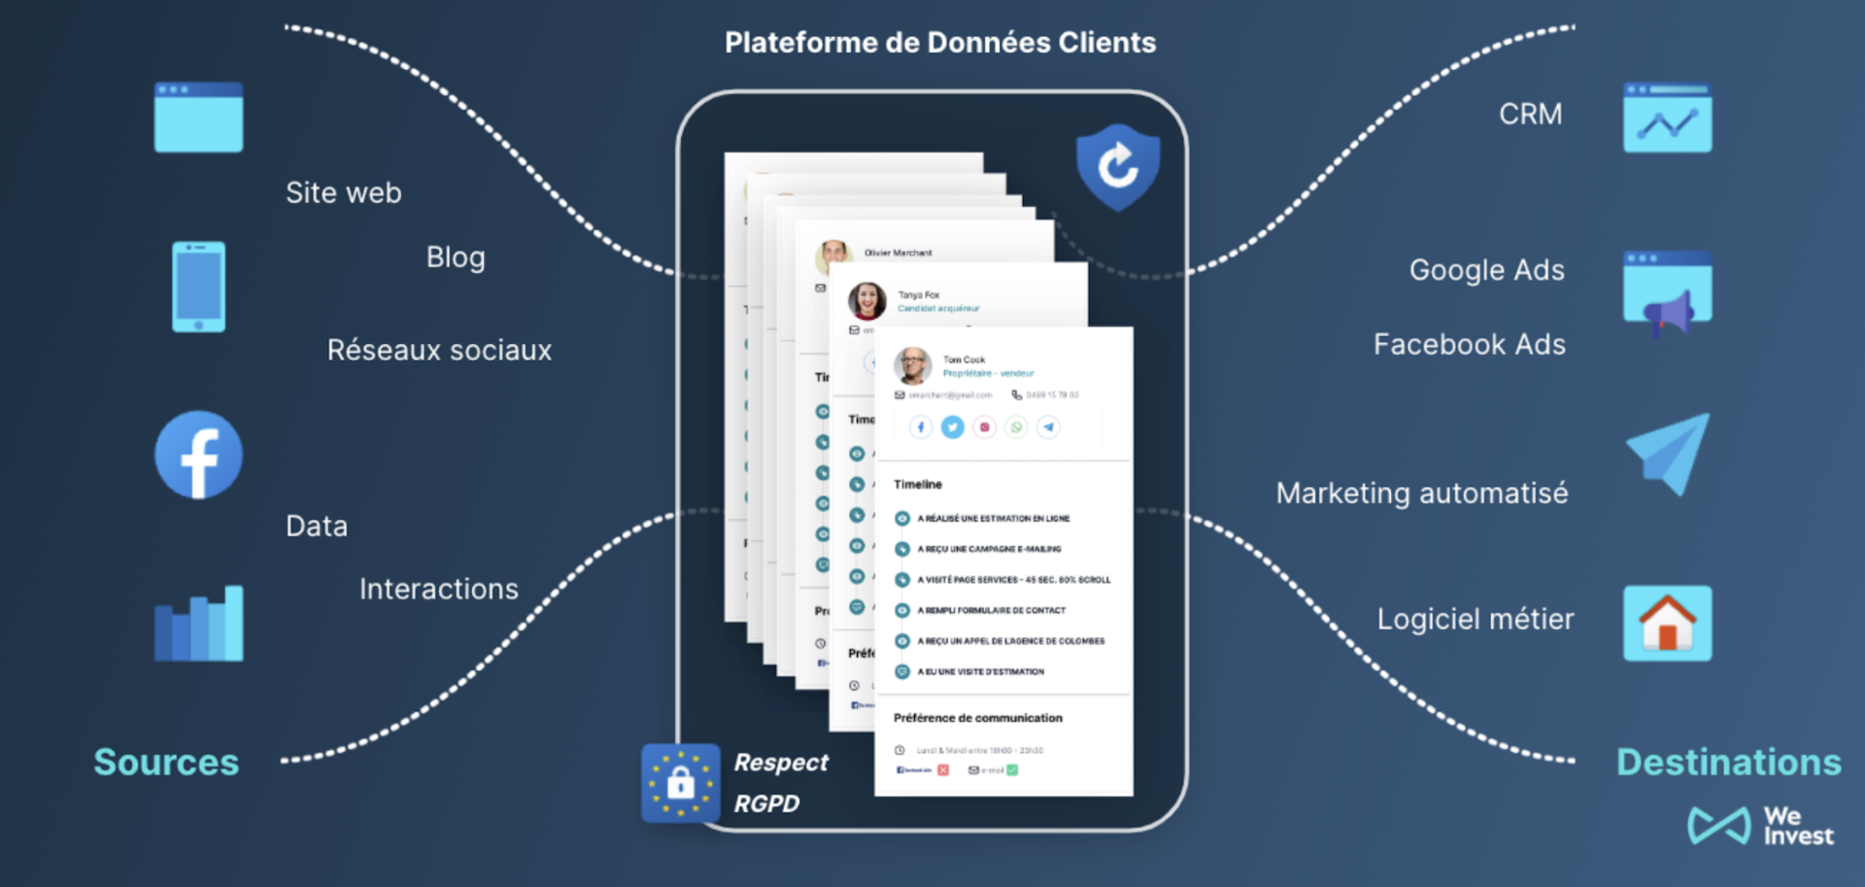1865x887 pixels.
Task: Click the envelope icon beside Tom Cook's email
Action: click(899, 395)
